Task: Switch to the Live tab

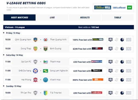Action: point(52,18)
